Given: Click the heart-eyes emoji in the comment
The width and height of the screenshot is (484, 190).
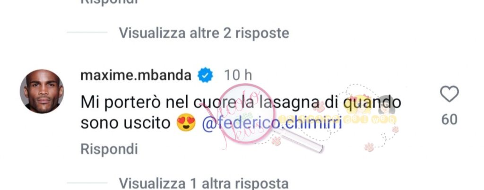Looking at the screenshot, I should click(x=186, y=123).
